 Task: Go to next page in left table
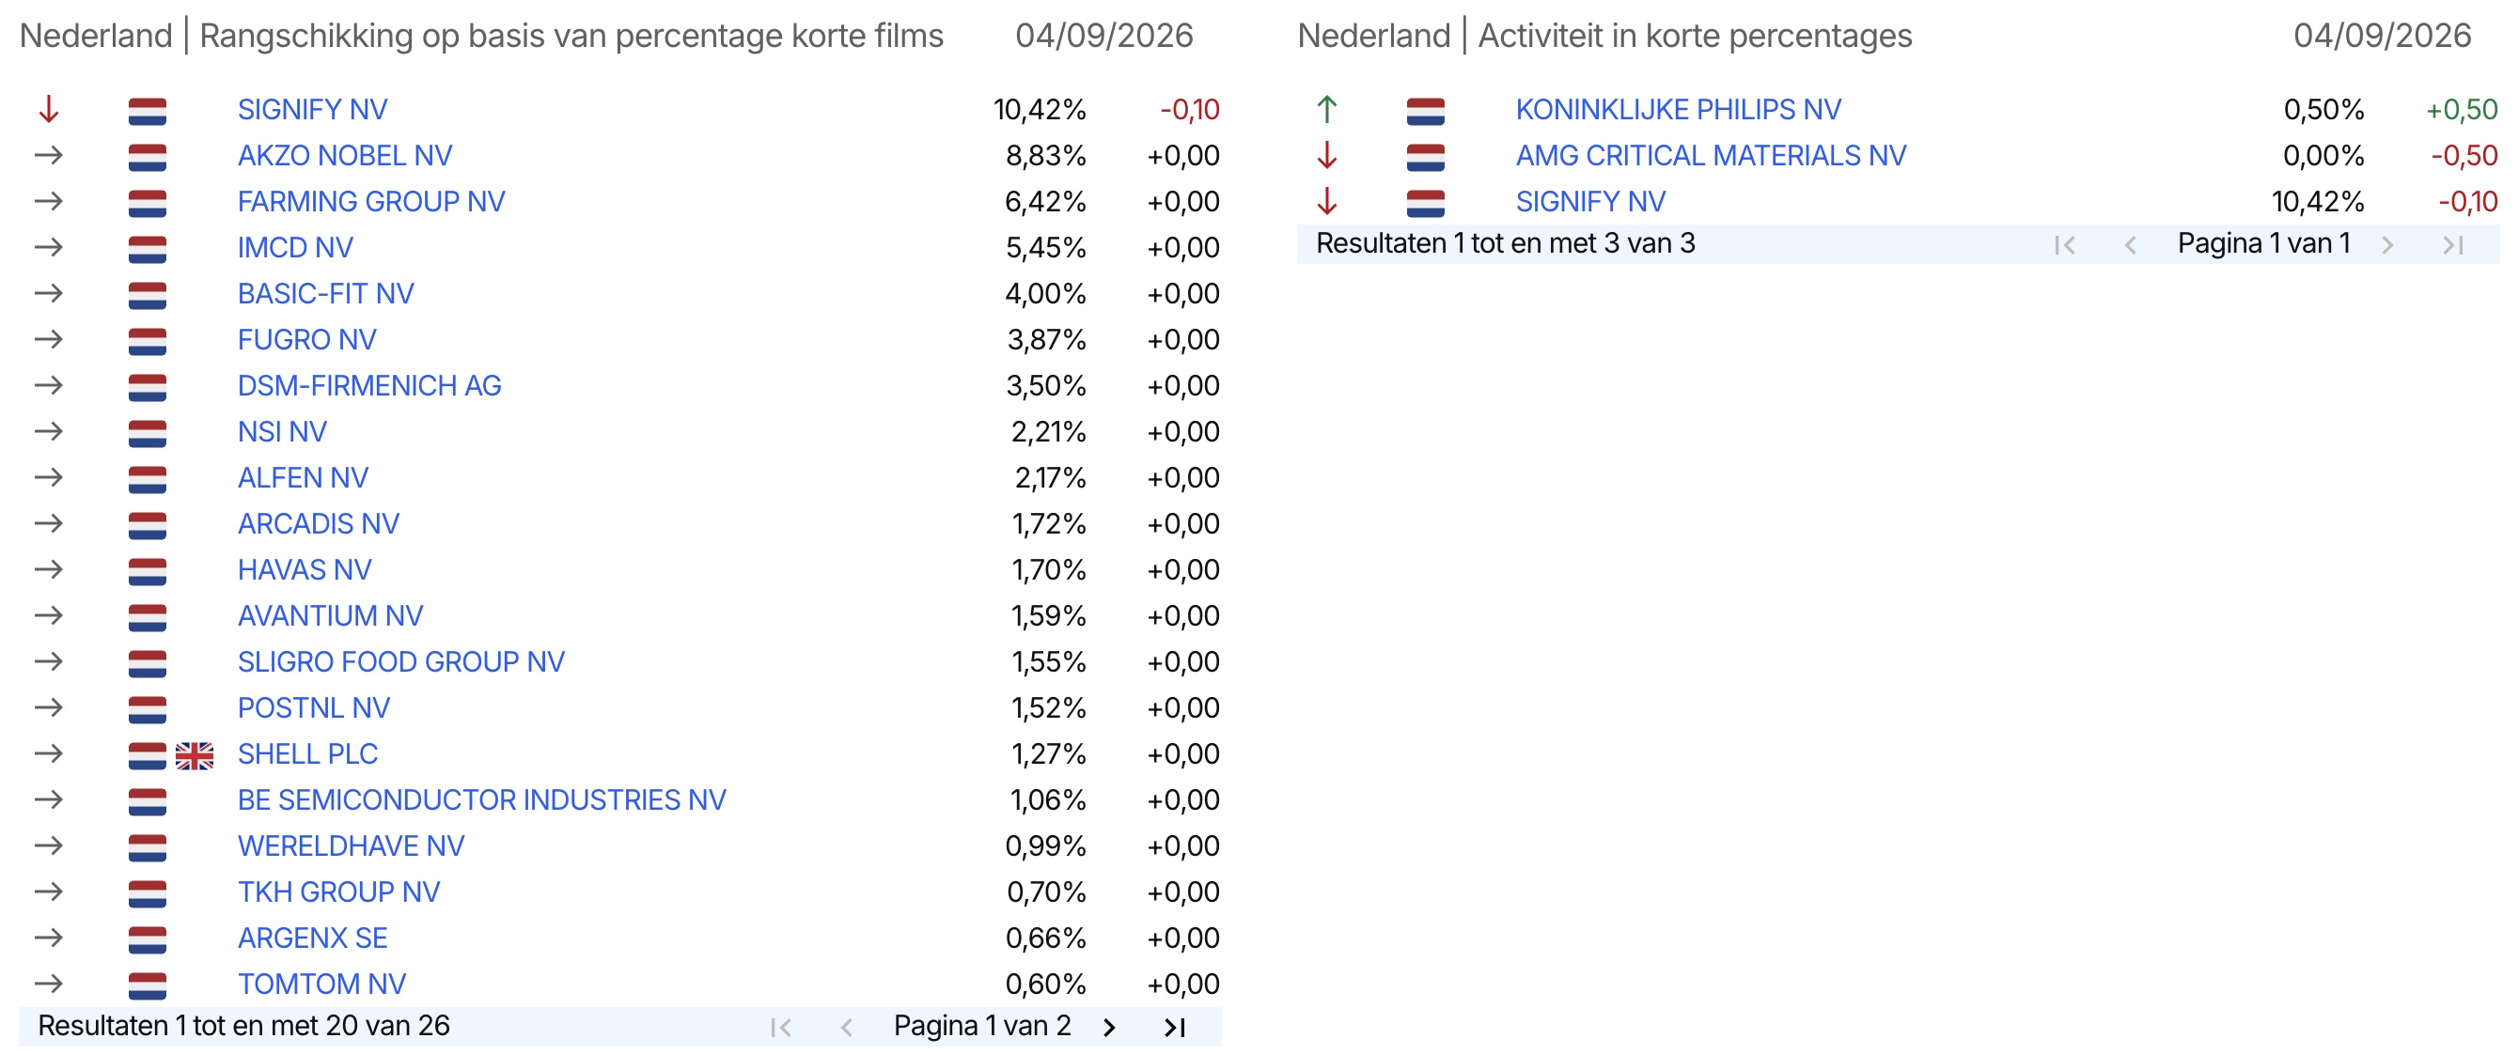click(1109, 1027)
